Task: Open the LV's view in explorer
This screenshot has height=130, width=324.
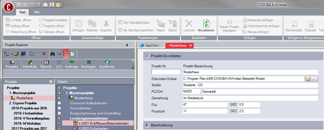Action: (x=59, y=64)
